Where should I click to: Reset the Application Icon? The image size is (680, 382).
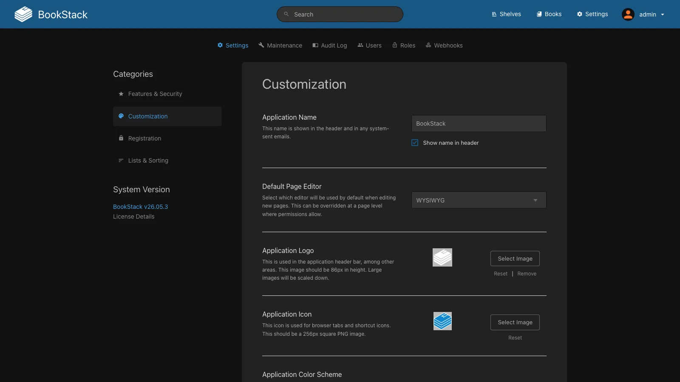pyautogui.click(x=515, y=338)
